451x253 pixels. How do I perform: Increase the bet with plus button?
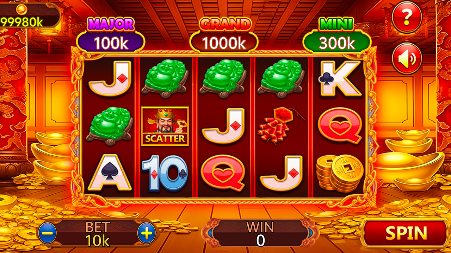(x=147, y=233)
